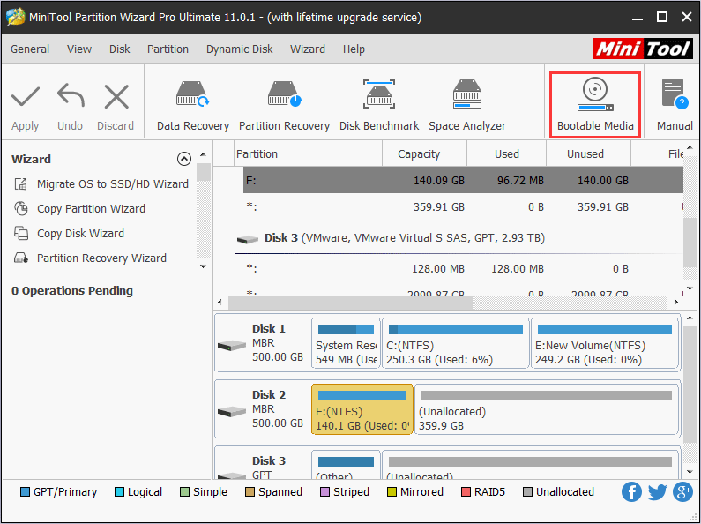
Task: Click Striped legend color swatch
Action: point(325,492)
